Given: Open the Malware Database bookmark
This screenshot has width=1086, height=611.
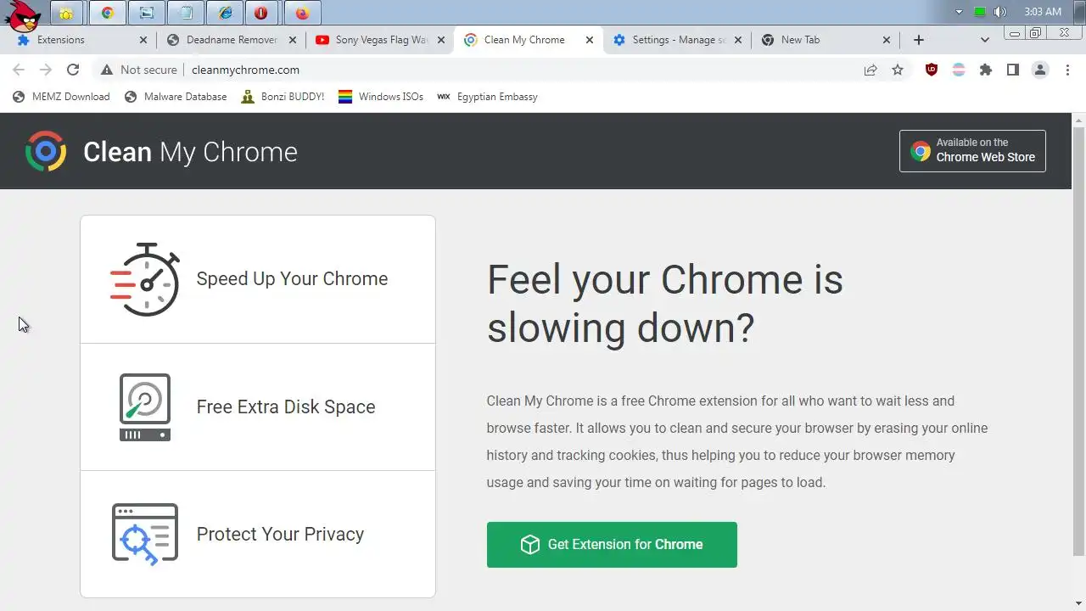Looking at the screenshot, I should point(176,97).
